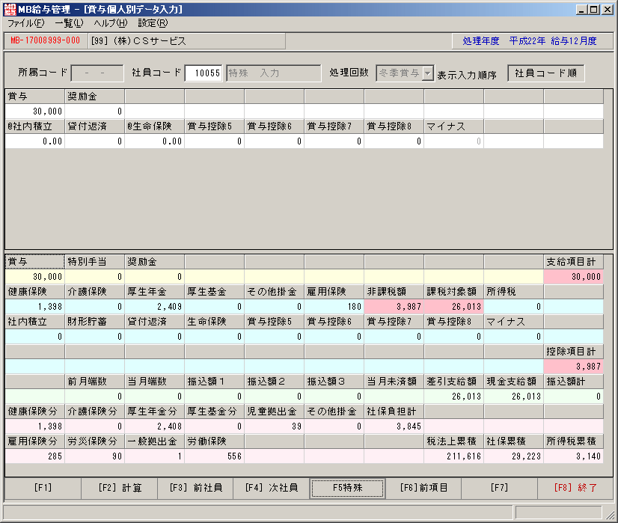Go to previous employee with [F3] 前社員
This screenshot has width=618, height=523.
coord(195,488)
